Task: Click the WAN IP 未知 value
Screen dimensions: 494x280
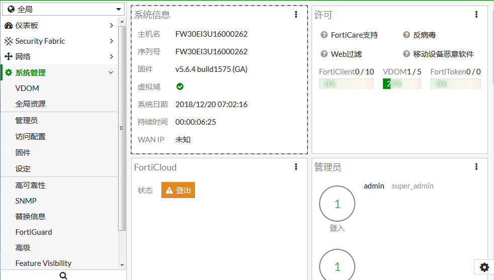Action: tap(183, 140)
